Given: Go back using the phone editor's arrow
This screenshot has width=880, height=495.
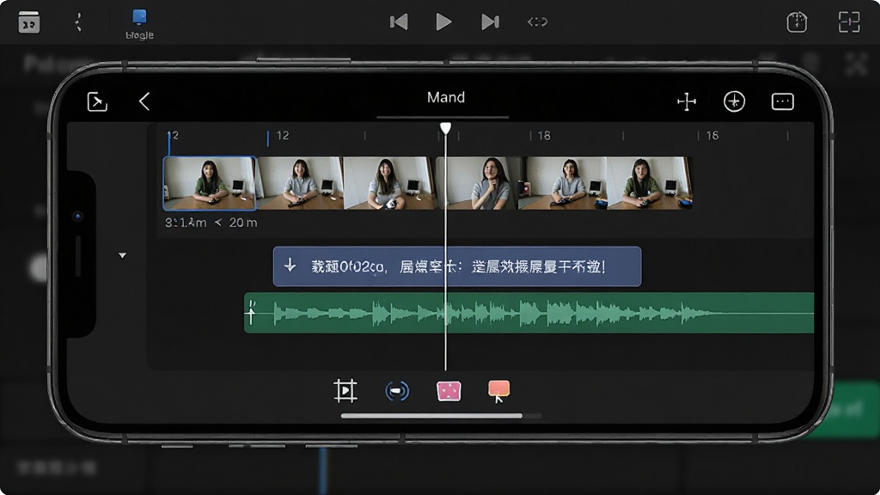Looking at the screenshot, I should click(144, 101).
